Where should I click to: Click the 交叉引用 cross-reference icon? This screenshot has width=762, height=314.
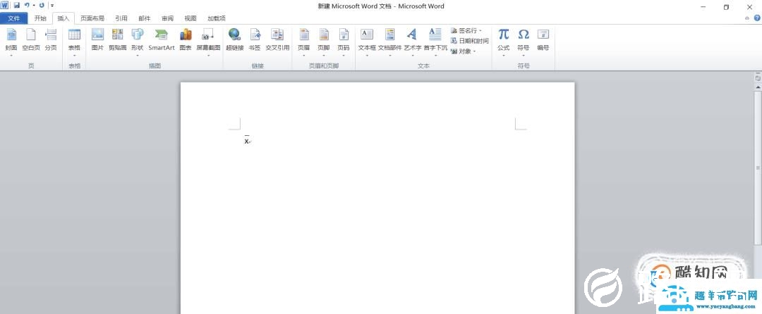tap(277, 38)
